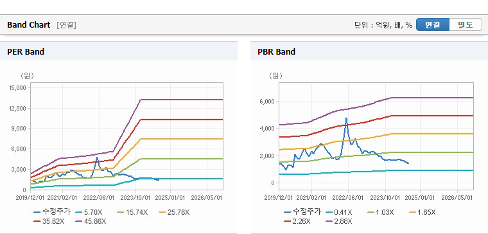Click the 25.78X orange legend entry

pos(173,212)
